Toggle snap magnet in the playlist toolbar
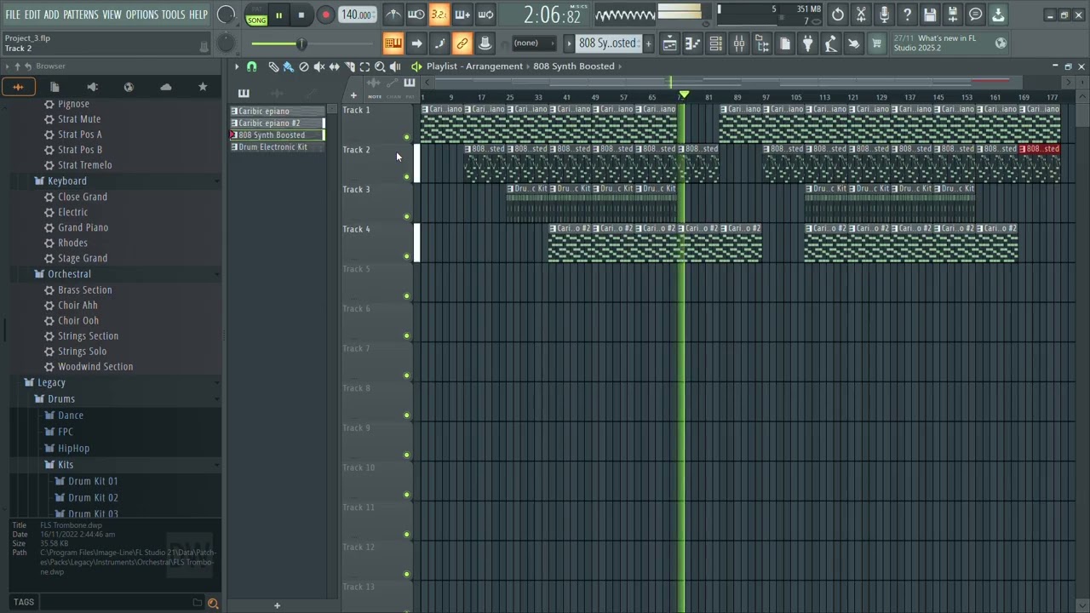Screen dimensions: 1090x613 click(x=251, y=66)
